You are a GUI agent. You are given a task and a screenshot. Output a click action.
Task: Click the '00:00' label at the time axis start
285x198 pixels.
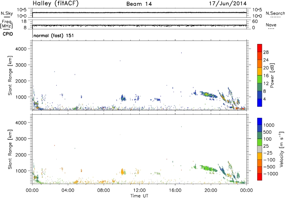32,190
